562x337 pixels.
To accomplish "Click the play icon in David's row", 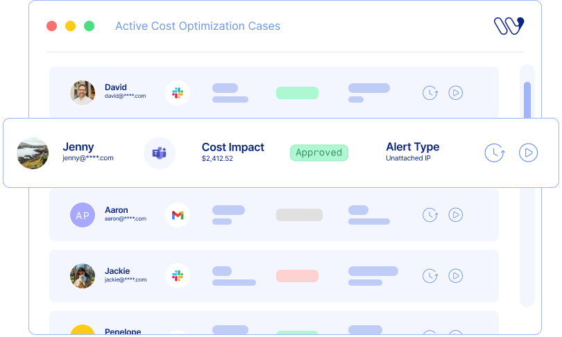I will (x=455, y=92).
